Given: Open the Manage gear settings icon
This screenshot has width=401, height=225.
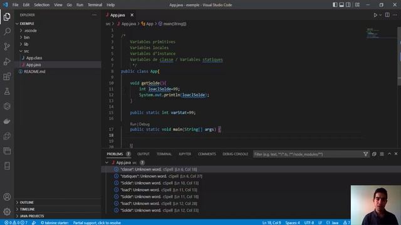Looking at the screenshot, I should coord(7,211).
